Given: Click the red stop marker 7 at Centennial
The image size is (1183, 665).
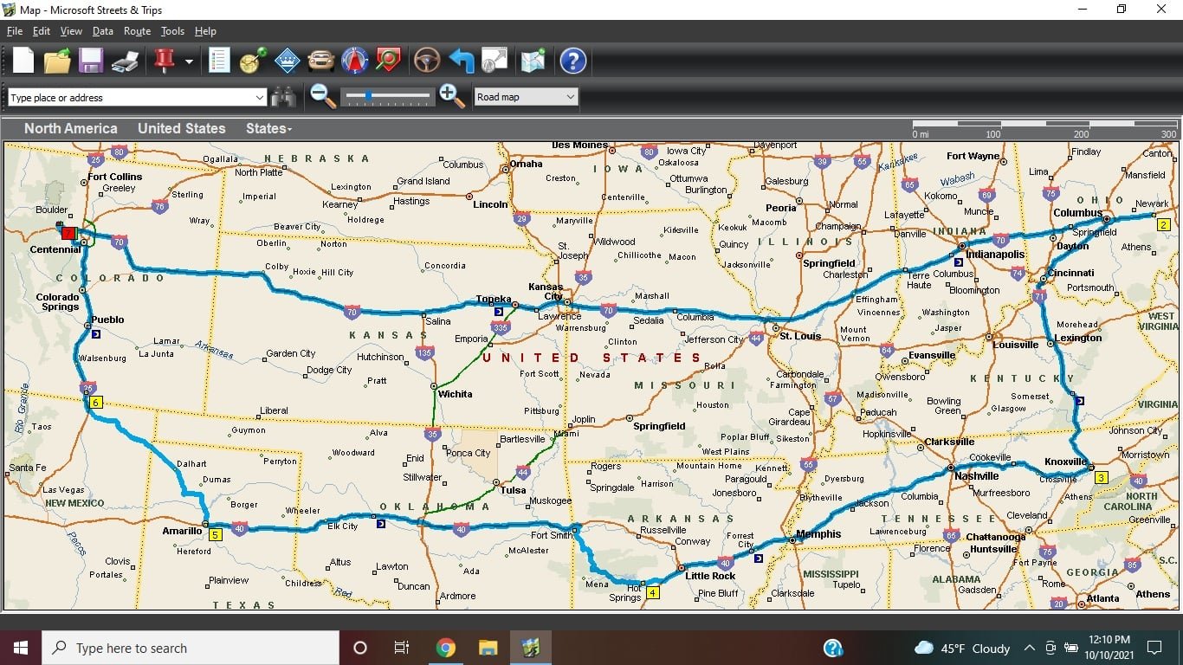Looking at the screenshot, I should click(68, 233).
